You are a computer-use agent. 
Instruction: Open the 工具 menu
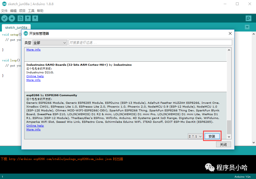tap(31, 11)
